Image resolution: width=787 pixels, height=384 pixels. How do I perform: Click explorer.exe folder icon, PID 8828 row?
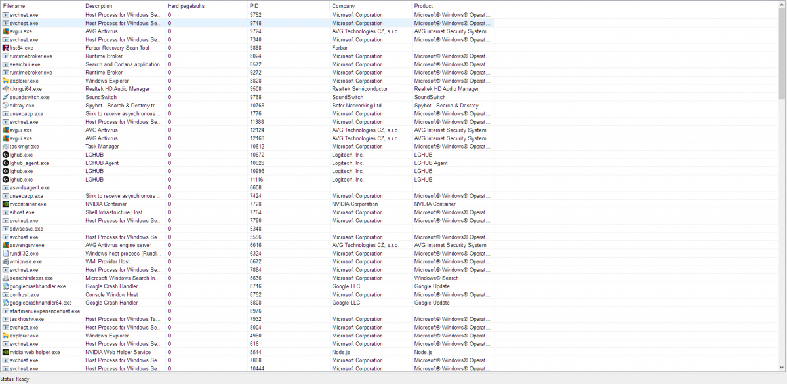(6, 81)
